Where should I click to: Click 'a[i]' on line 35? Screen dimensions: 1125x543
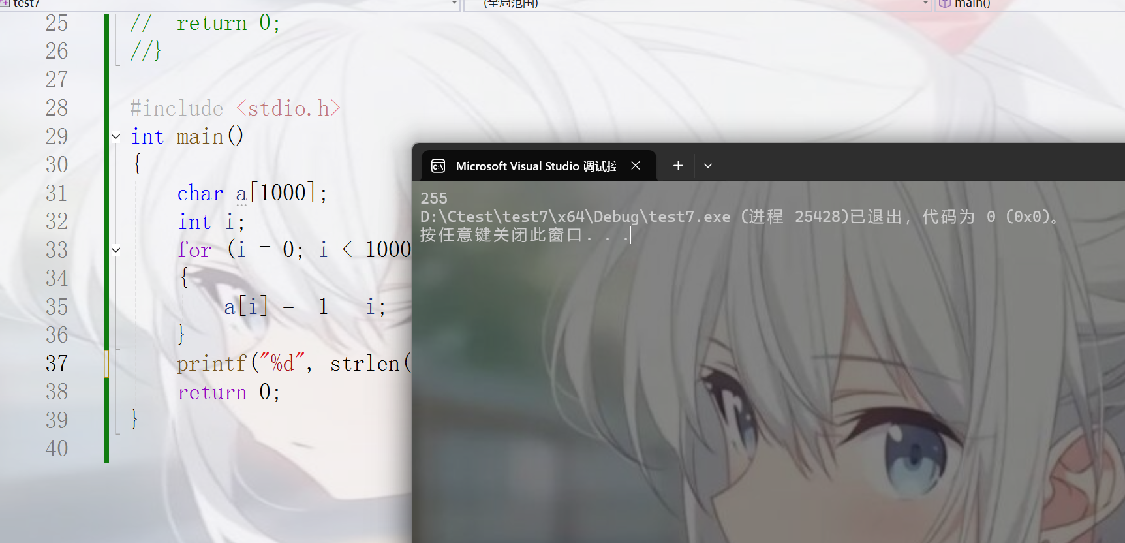coord(246,307)
